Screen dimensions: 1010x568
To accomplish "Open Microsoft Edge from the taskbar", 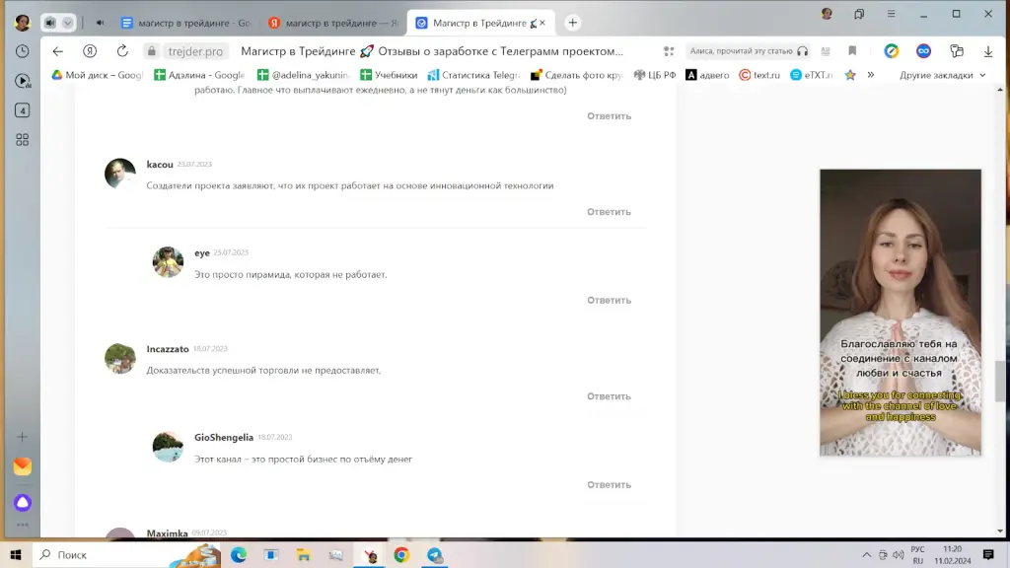I will 239,554.
